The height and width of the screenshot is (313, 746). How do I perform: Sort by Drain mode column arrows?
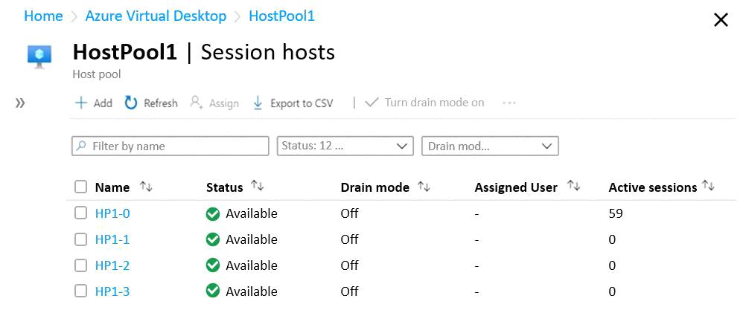pos(424,187)
